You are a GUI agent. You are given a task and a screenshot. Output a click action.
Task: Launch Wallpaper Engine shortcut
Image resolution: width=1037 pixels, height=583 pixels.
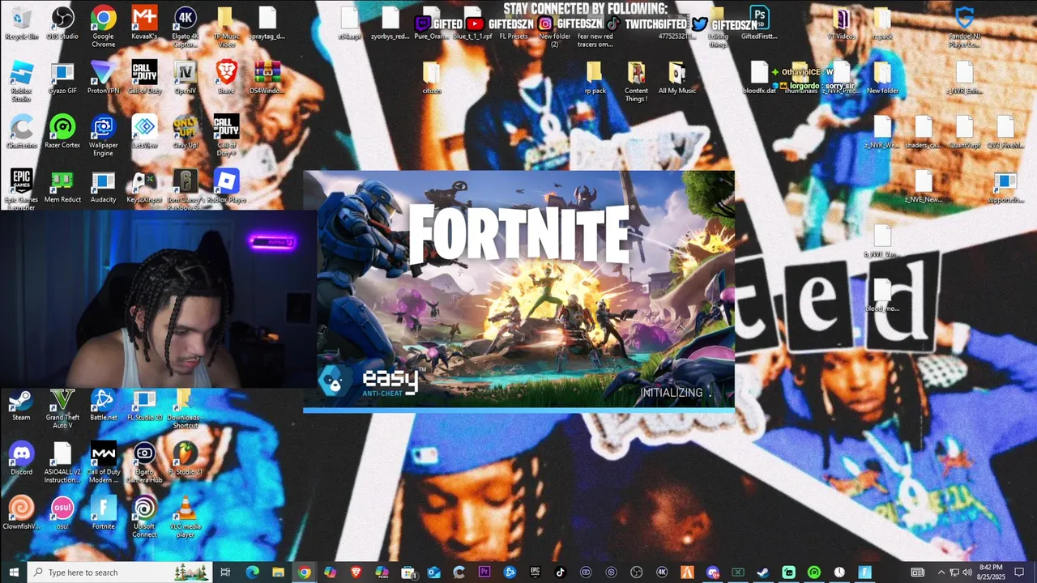click(x=103, y=135)
